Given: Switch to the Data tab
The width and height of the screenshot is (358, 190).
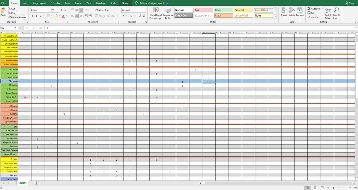Looking at the screenshot, I should (x=67, y=3).
